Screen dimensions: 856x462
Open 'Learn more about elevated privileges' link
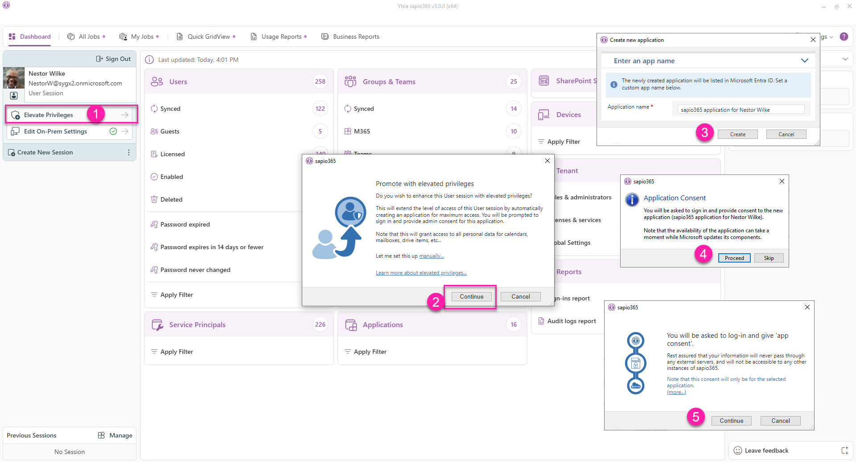(x=421, y=273)
